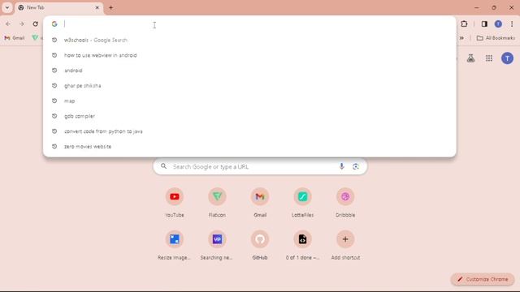Select the android suggestion

coord(249,71)
